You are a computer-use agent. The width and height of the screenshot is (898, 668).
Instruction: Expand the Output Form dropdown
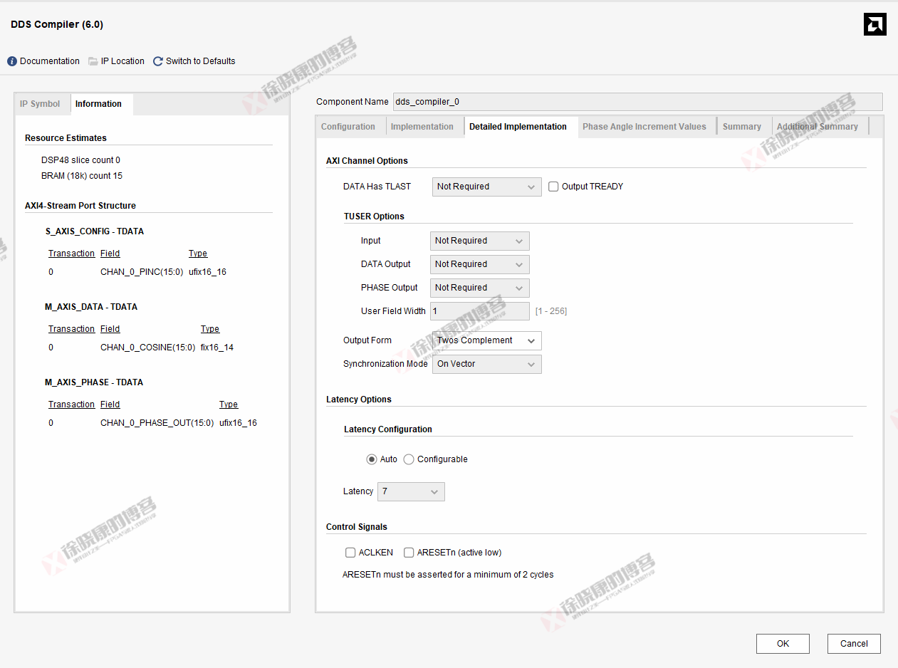click(486, 340)
